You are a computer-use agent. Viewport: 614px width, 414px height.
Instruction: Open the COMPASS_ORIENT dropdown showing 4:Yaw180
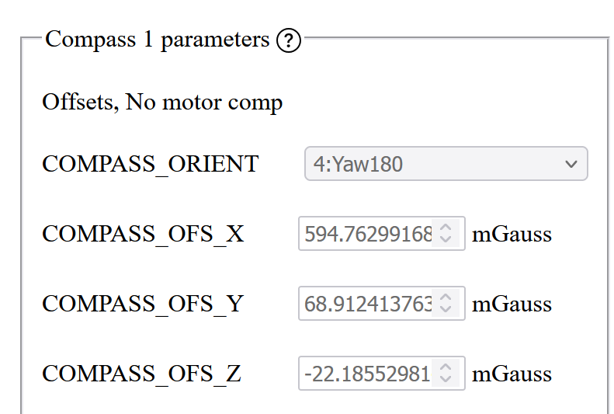[x=446, y=164]
